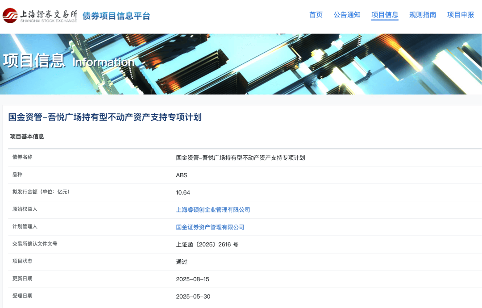The image size is (482, 308).
Task: Open the 公告通知 navigation item
Action: pyautogui.click(x=347, y=15)
